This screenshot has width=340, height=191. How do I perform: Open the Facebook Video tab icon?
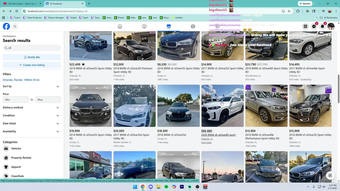click(x=144, y=26)
